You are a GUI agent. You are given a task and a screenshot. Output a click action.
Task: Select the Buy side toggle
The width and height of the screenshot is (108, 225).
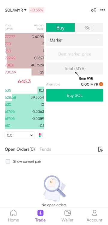60,28
